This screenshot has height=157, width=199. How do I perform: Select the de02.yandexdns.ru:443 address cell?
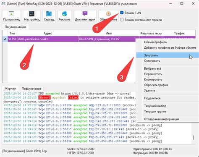pos(47,39)
